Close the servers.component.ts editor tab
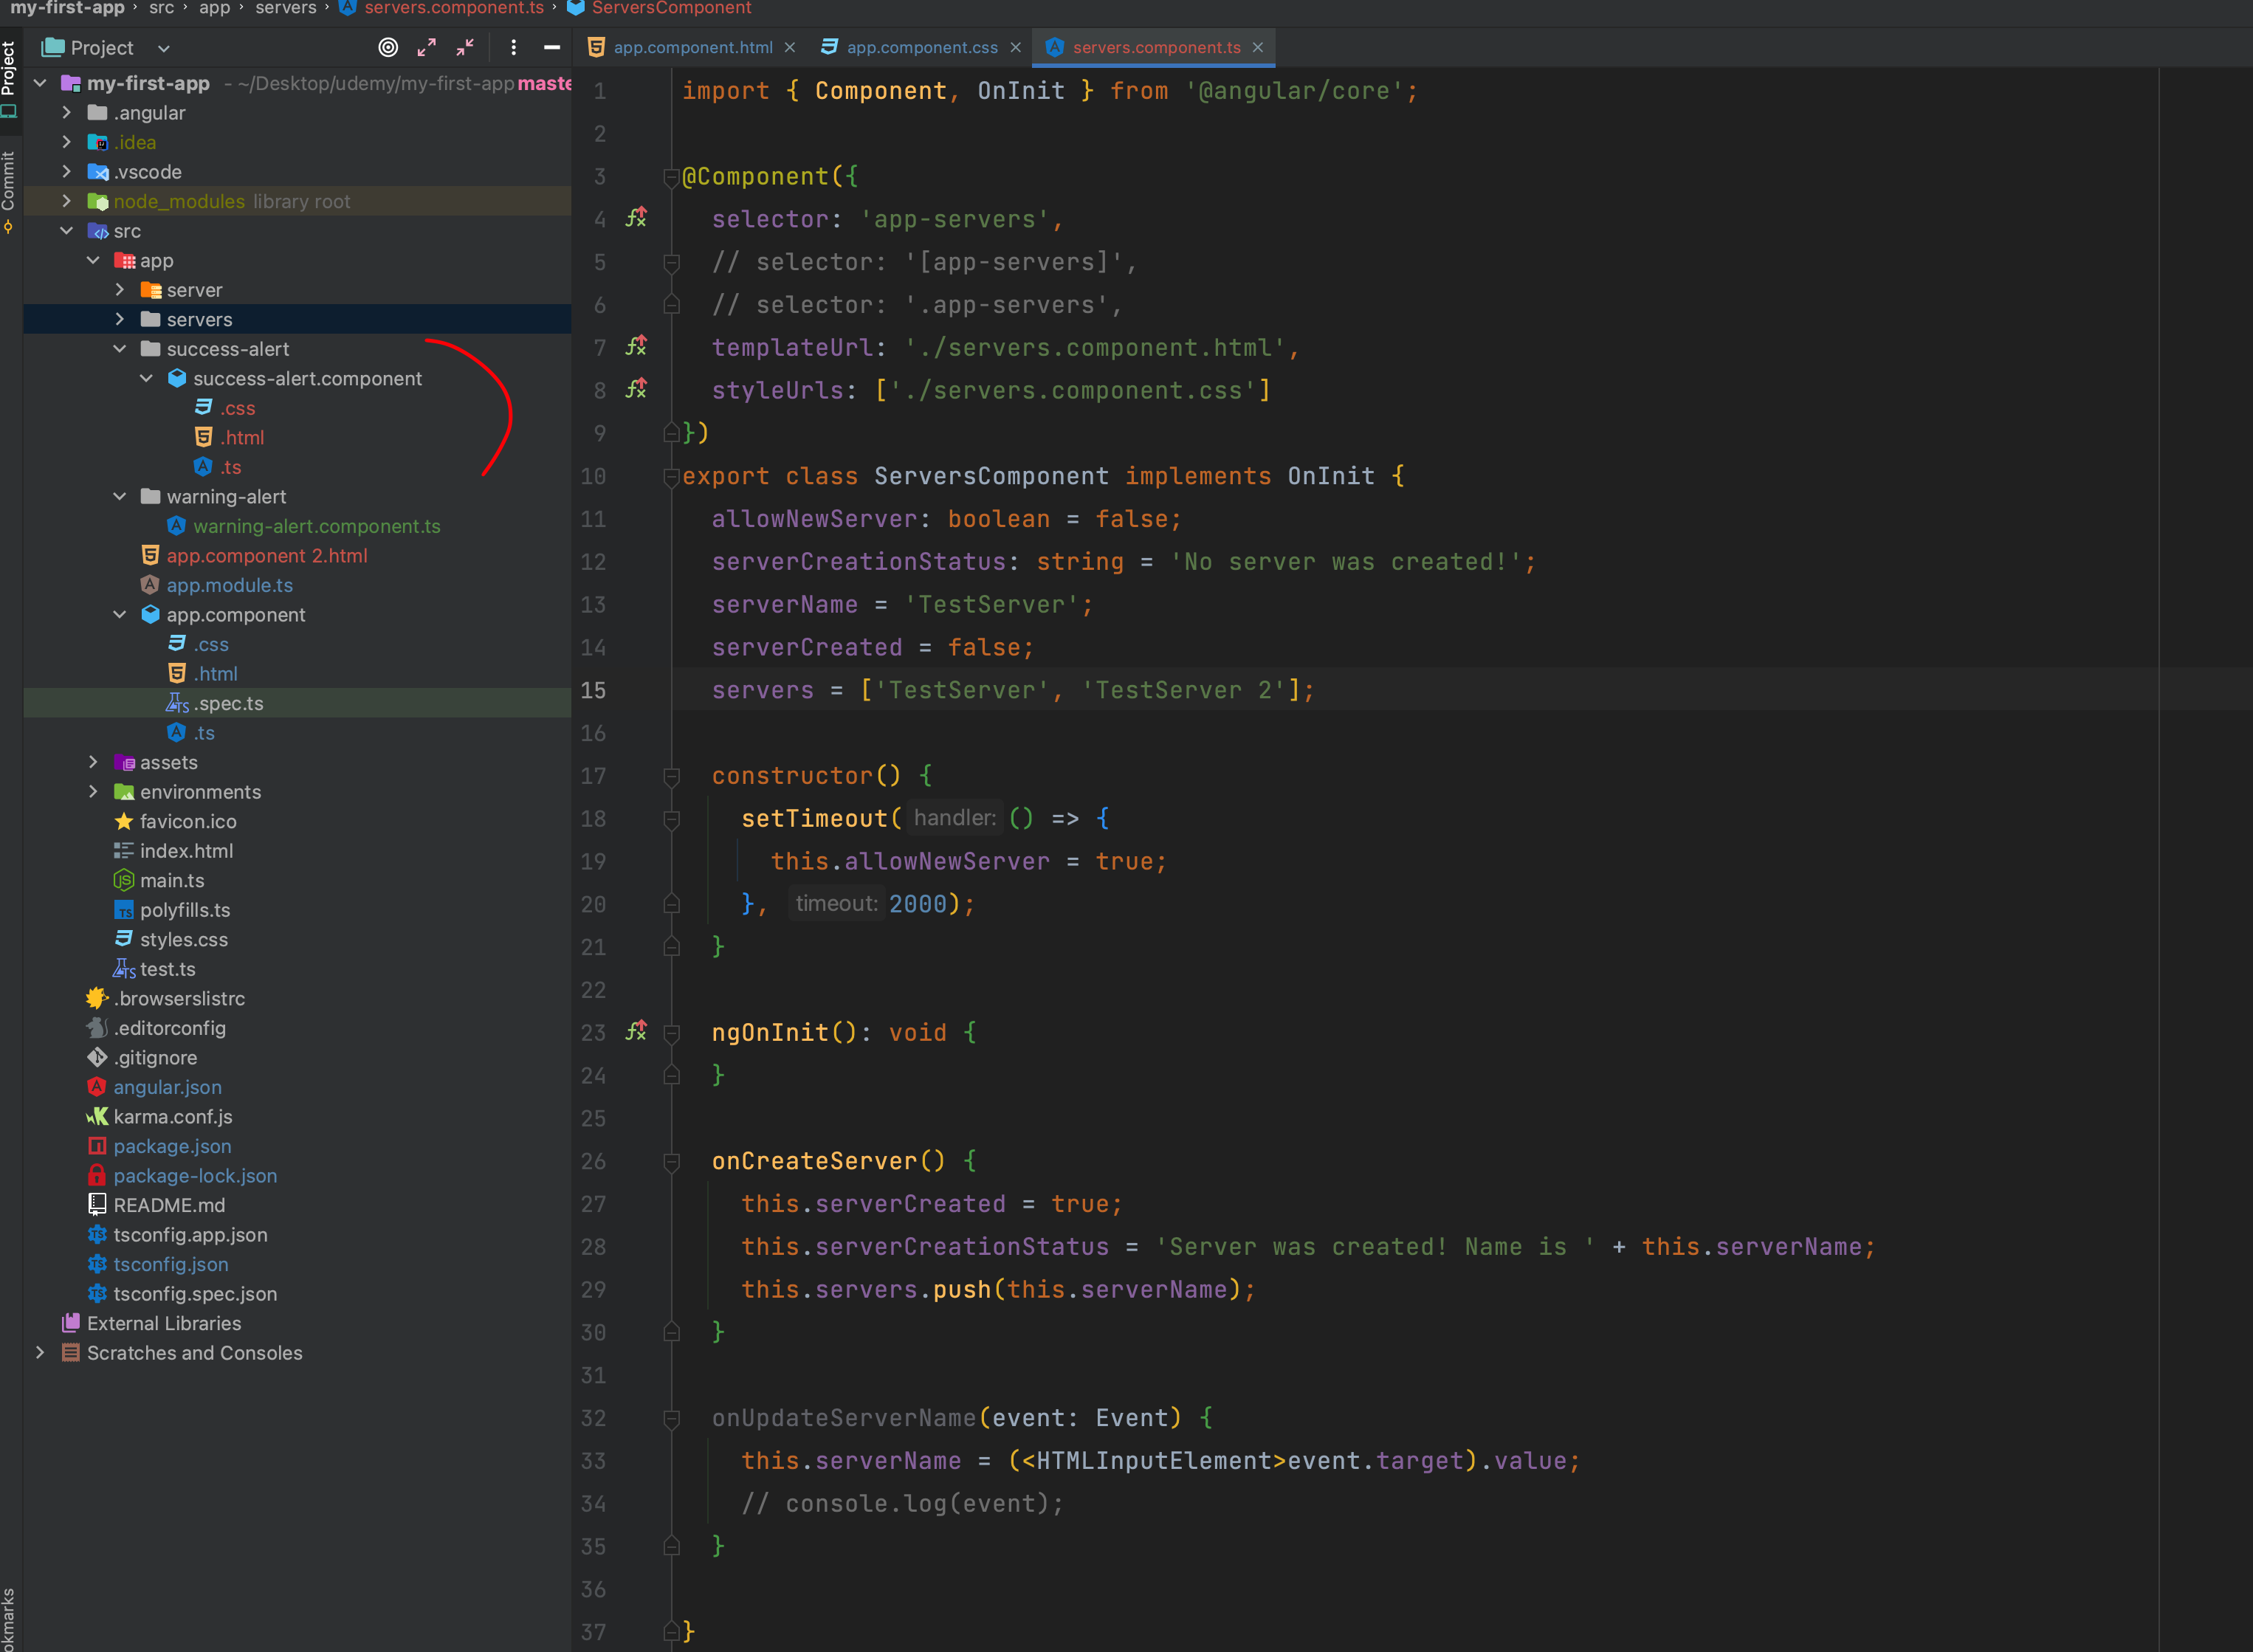The image size is (2253, 1652). (1258, 47)
